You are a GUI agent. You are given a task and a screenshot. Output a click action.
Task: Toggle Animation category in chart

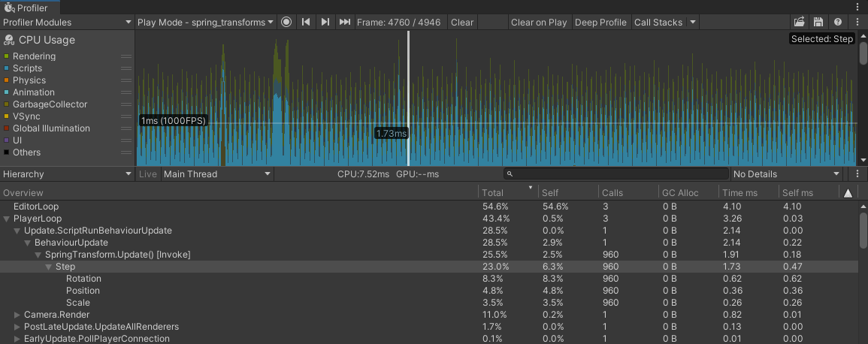(6, 92)
